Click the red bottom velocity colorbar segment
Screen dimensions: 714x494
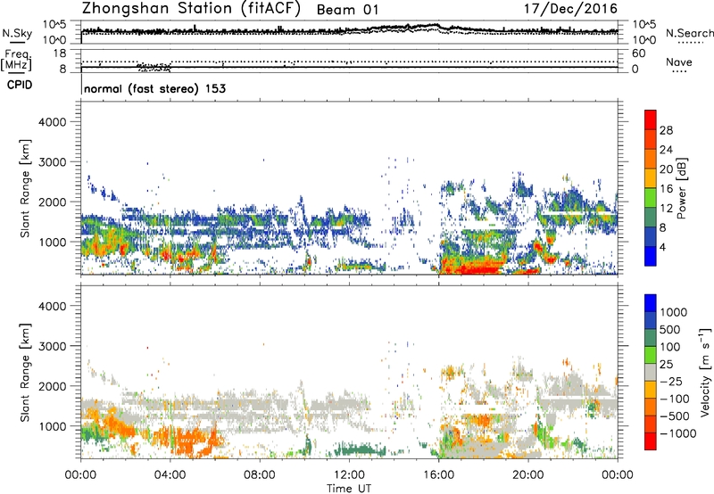[x=651, y=441]
